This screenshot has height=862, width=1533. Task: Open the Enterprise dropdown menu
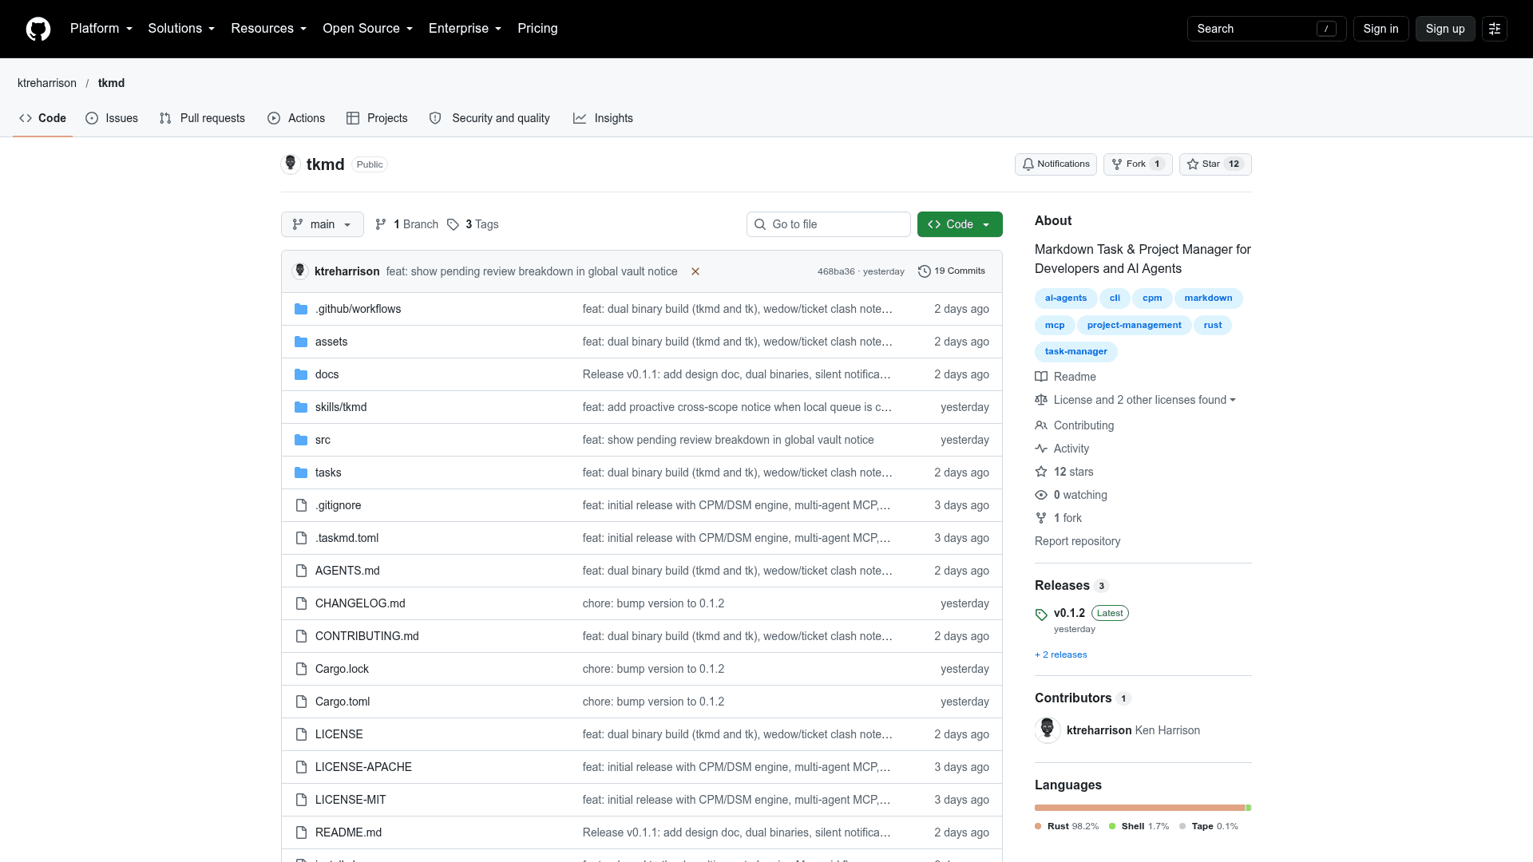coord(465,29)
